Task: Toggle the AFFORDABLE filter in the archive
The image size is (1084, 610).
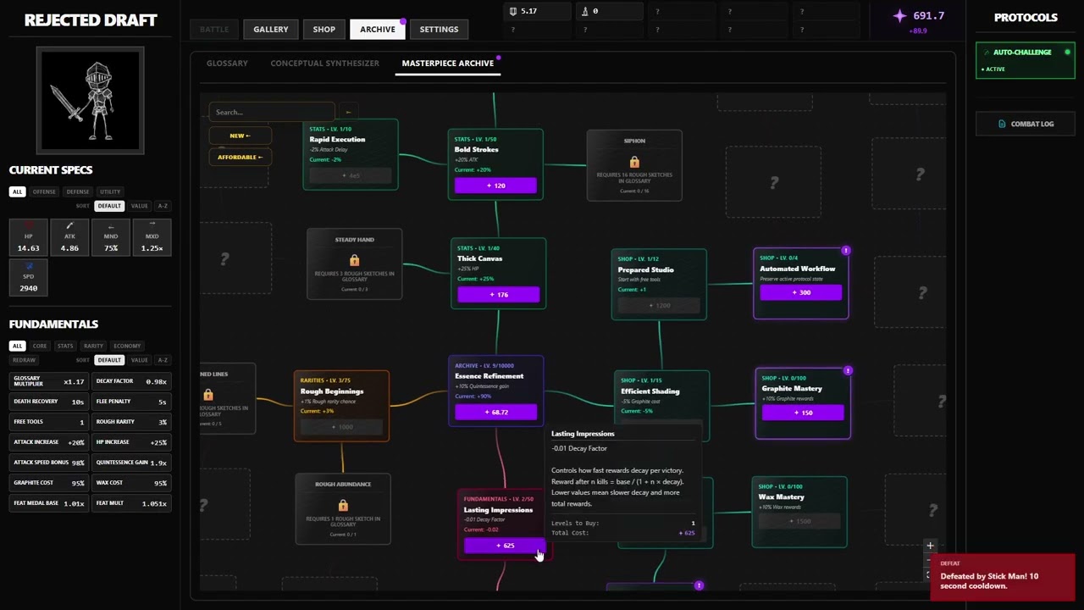Action: (x=240, y=157)
